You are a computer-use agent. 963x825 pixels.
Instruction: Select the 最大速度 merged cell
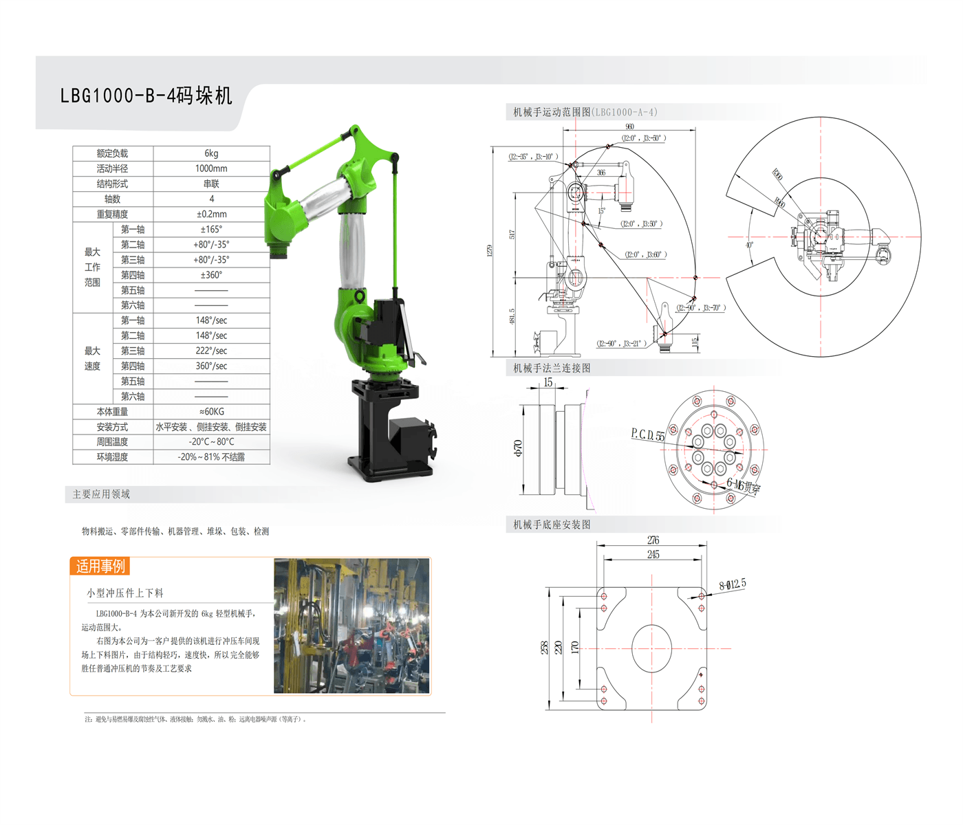coord(93,358)
